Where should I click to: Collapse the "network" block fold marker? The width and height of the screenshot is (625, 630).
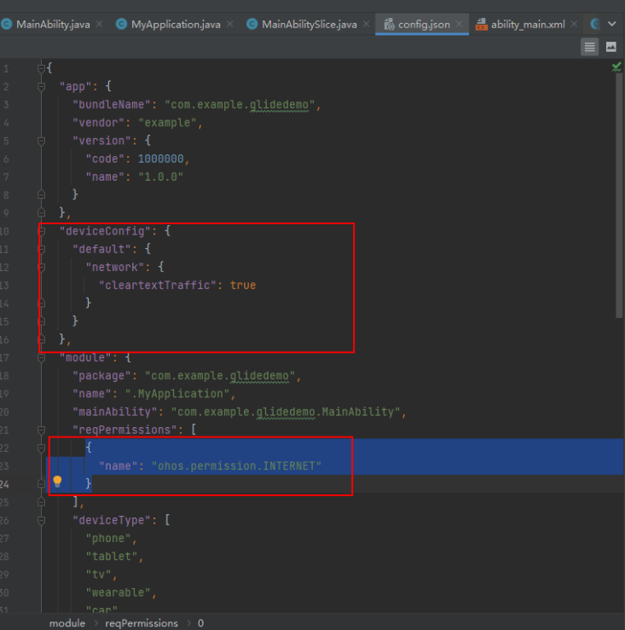coord(42,267)
